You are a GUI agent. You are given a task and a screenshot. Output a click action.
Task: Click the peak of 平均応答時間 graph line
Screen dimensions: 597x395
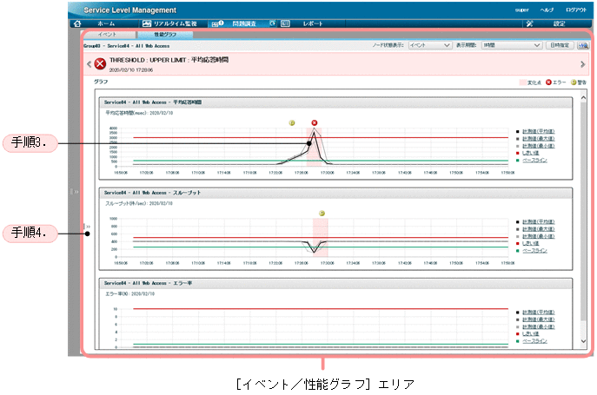[314, 132]
